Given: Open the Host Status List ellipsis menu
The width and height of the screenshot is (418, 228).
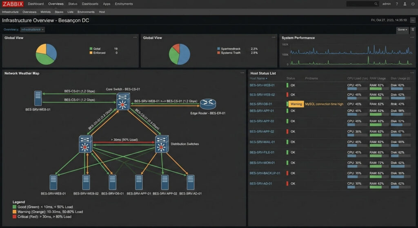Looking at the screenshot, I should (x=412, y=73).
